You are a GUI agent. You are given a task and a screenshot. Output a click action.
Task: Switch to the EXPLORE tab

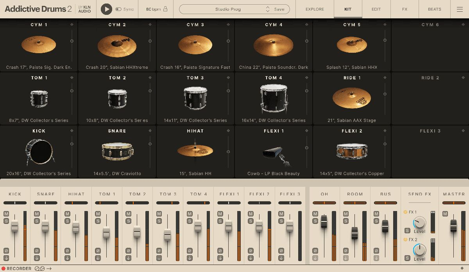coord(315,9)
